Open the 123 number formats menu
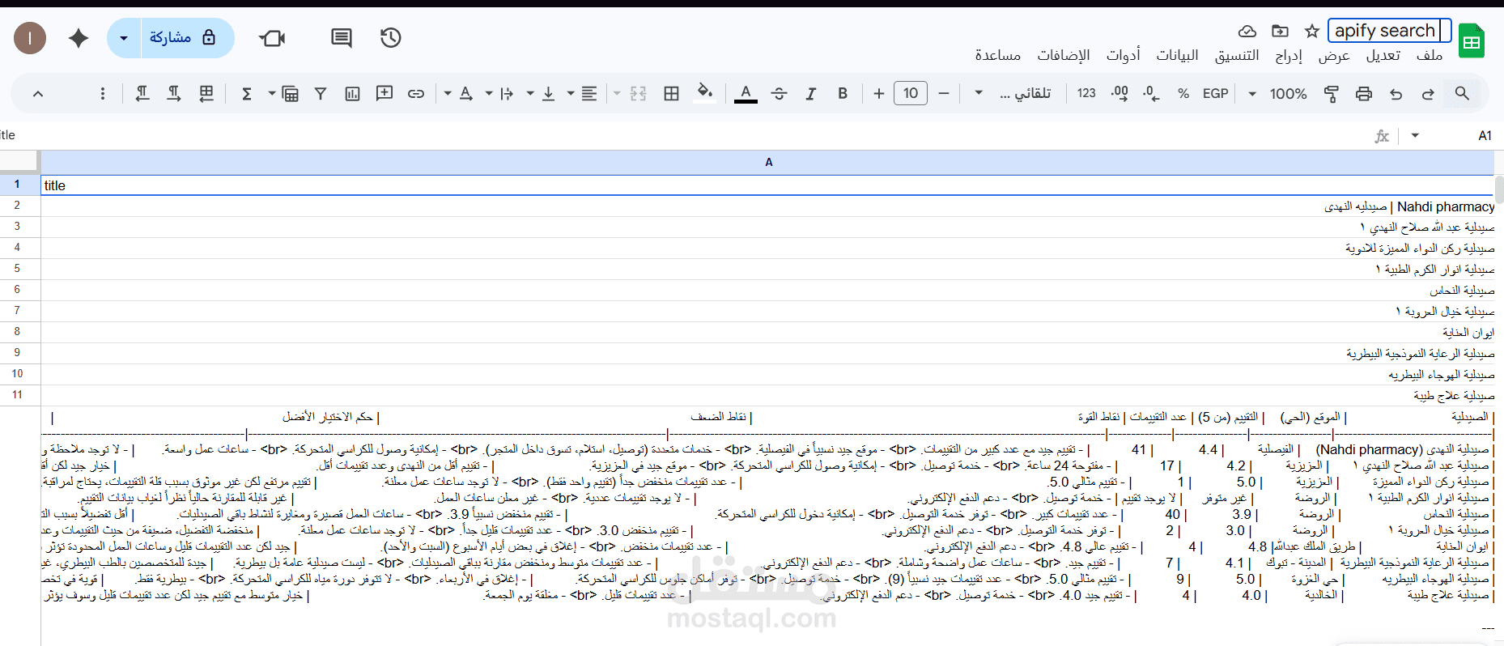Viewport: 1504px width, 646px height. coord(1086,94)
